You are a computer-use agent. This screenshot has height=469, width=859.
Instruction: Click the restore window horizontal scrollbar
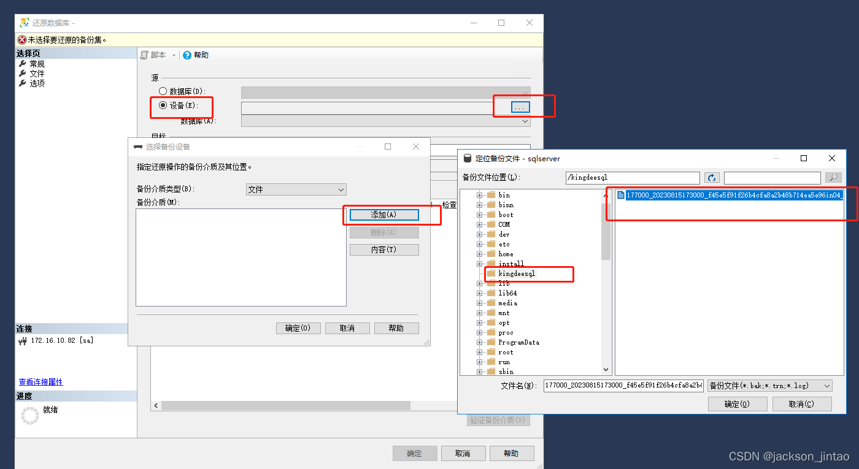click(286, 406)
